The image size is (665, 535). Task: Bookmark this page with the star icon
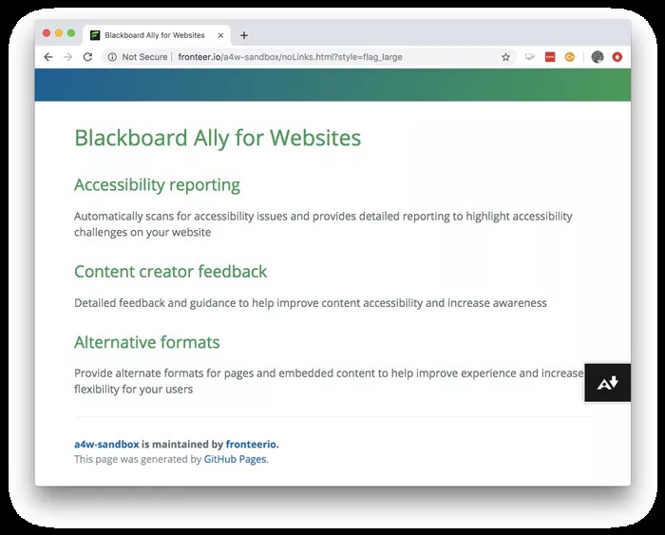click(505, 57)
